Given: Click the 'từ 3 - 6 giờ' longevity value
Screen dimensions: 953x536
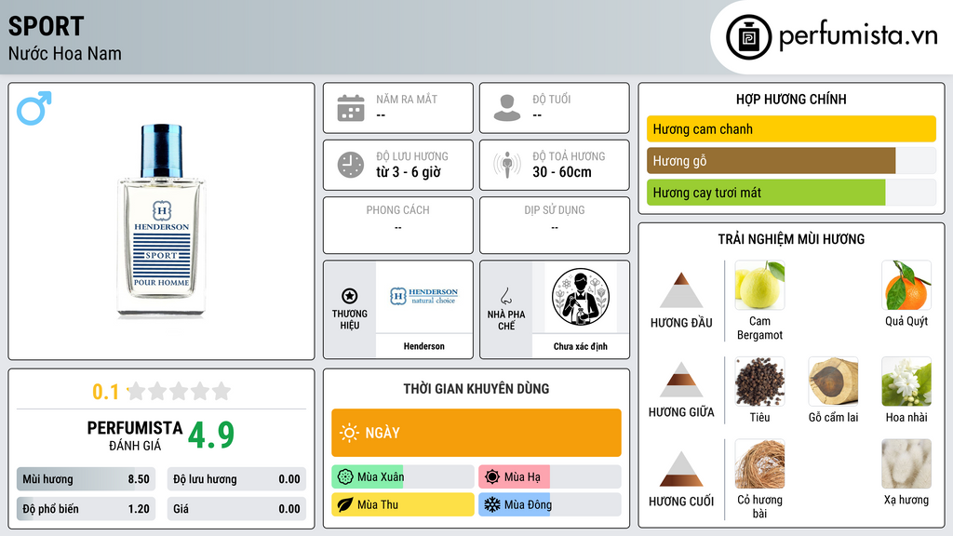Looking at the screenshot, I should pos(409,172).
